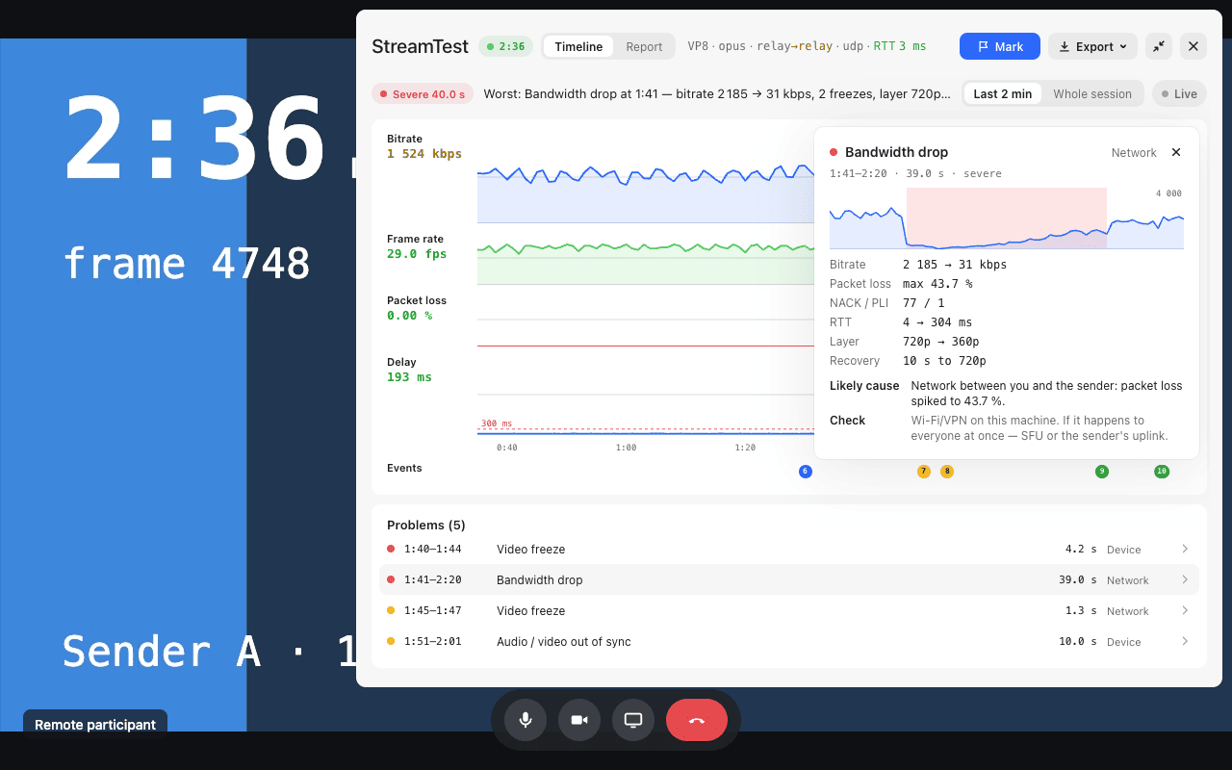Click the Remote participant label

tap(95, 725)
